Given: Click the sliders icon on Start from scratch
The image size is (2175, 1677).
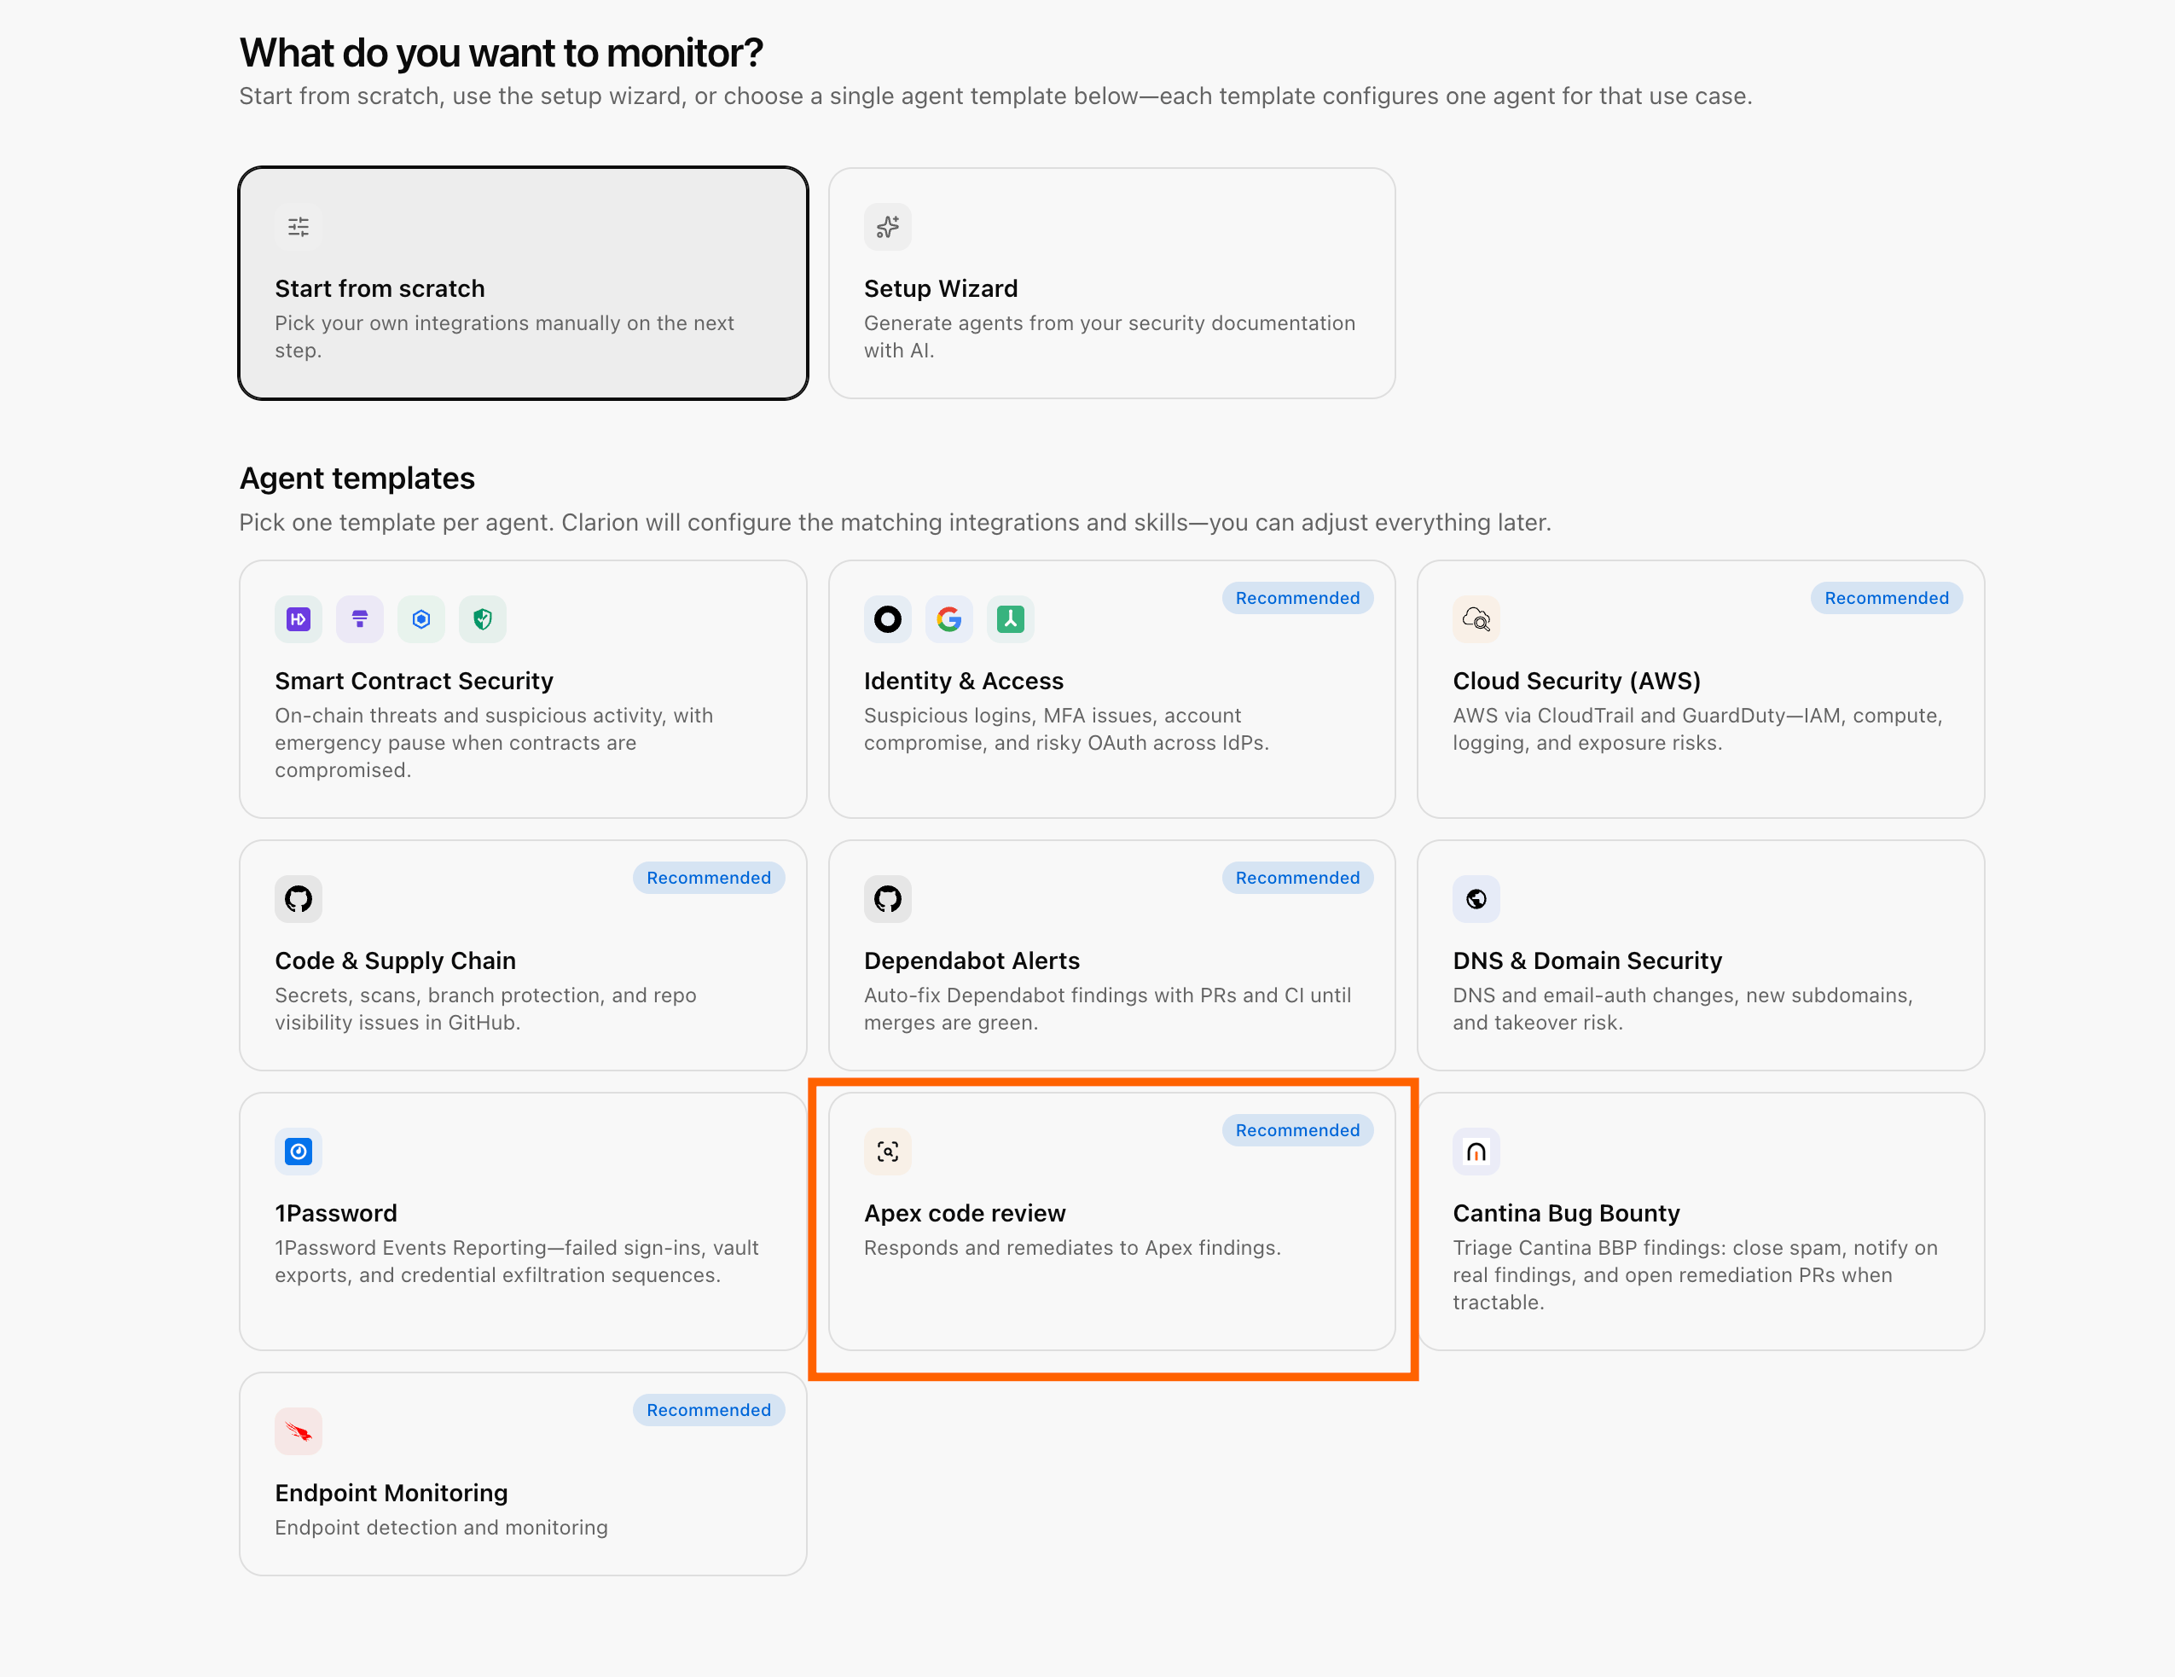Looking at the screenshot, I should tap(298, 227).
